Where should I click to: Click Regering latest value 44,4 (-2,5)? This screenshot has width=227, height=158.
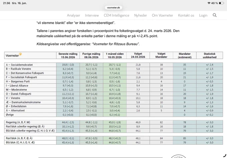coord(68,122)
